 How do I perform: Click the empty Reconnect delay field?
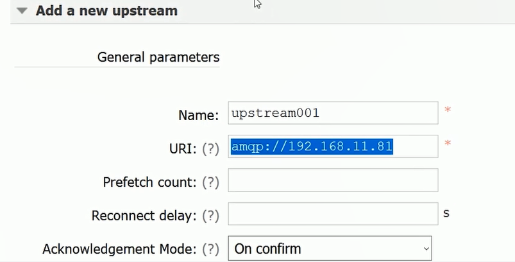(x=333, y=214)
